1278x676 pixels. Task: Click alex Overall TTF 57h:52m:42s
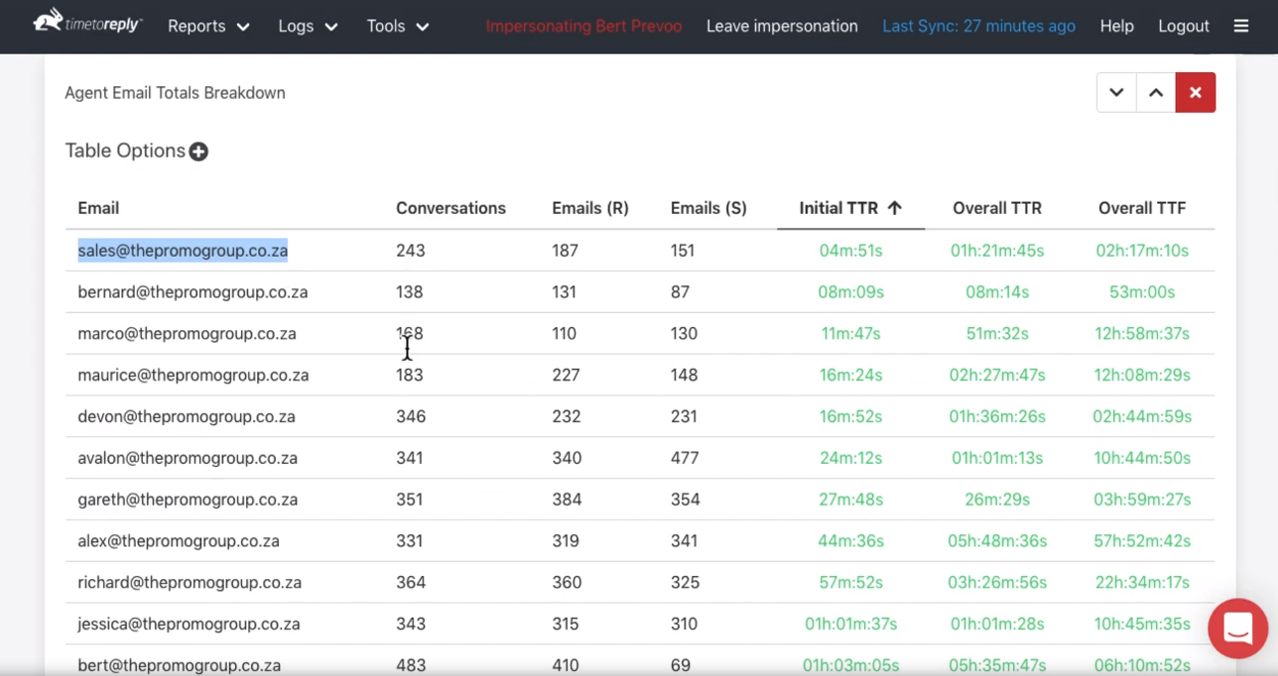(x=1142, y=541)
